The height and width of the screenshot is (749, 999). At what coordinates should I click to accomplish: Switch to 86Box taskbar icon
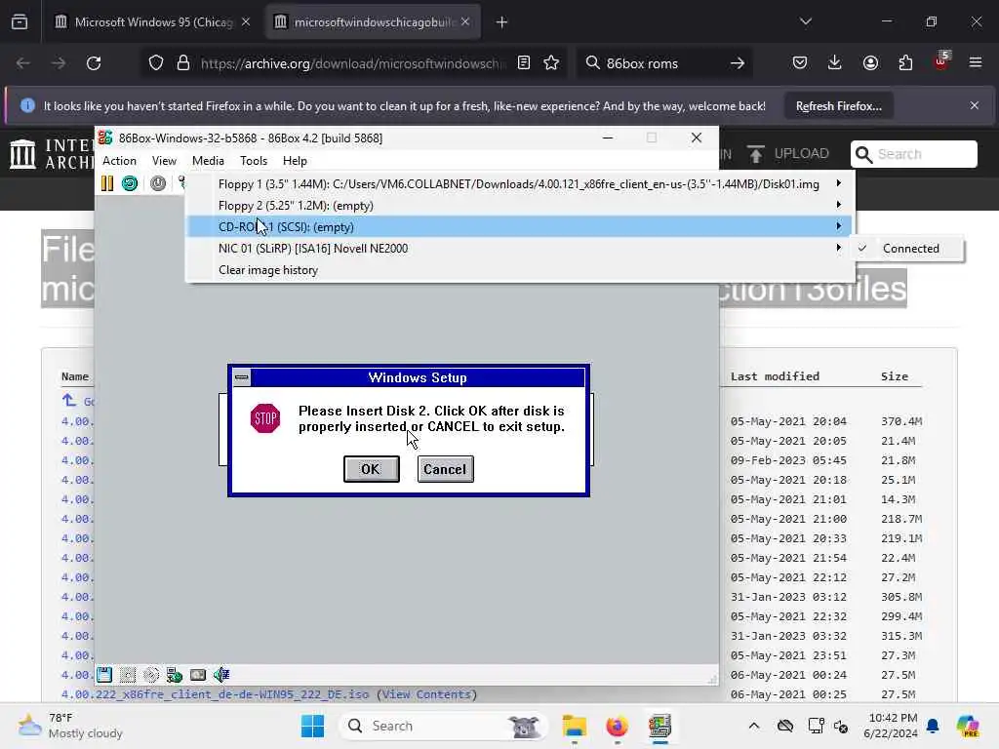[x=660, y=726]
